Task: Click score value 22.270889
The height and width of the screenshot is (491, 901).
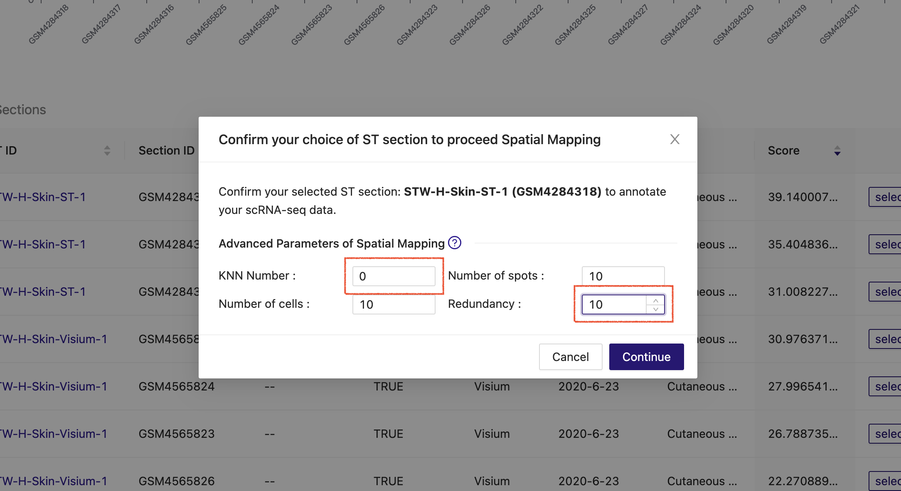Action: tap(803, 481)
